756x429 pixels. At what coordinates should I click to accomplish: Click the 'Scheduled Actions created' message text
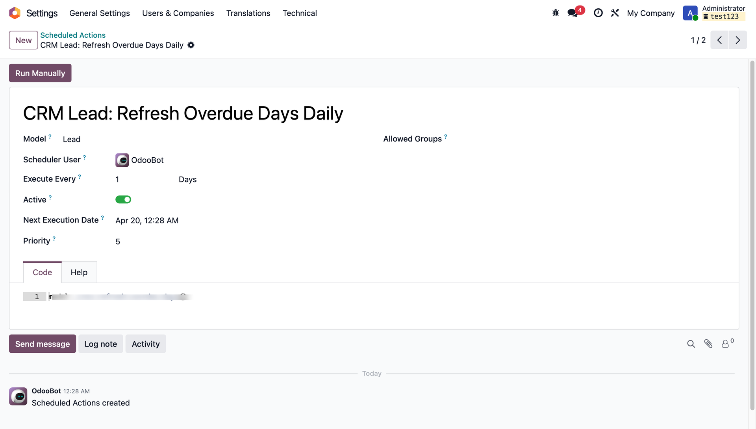click(81, 403)
